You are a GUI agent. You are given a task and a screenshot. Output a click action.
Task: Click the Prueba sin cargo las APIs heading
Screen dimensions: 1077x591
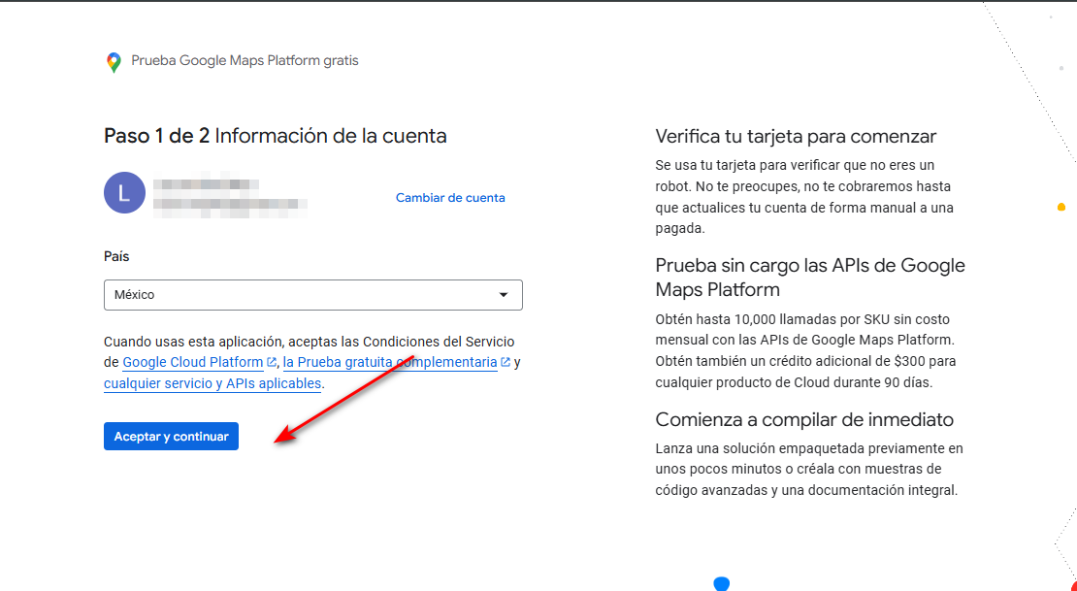click(x=810, y=277)
